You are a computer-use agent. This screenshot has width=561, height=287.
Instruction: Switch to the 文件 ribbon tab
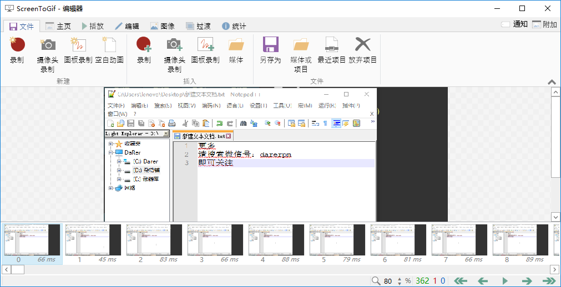22,26
